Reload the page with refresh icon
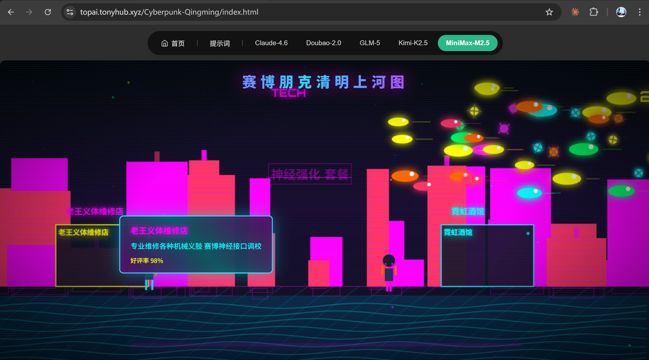The image size is (649, 360). pos(48,12)
